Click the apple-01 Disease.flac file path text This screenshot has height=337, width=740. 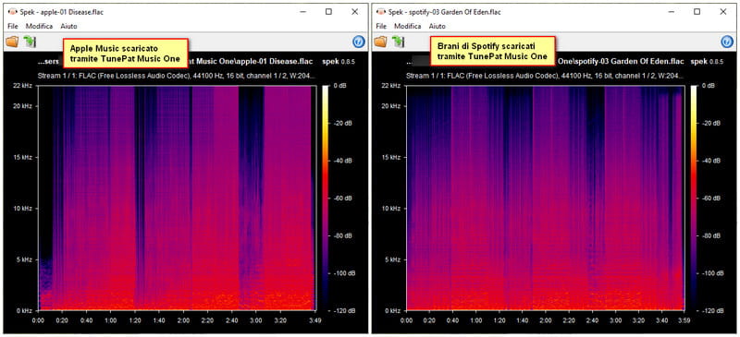[x=175, y=61]
